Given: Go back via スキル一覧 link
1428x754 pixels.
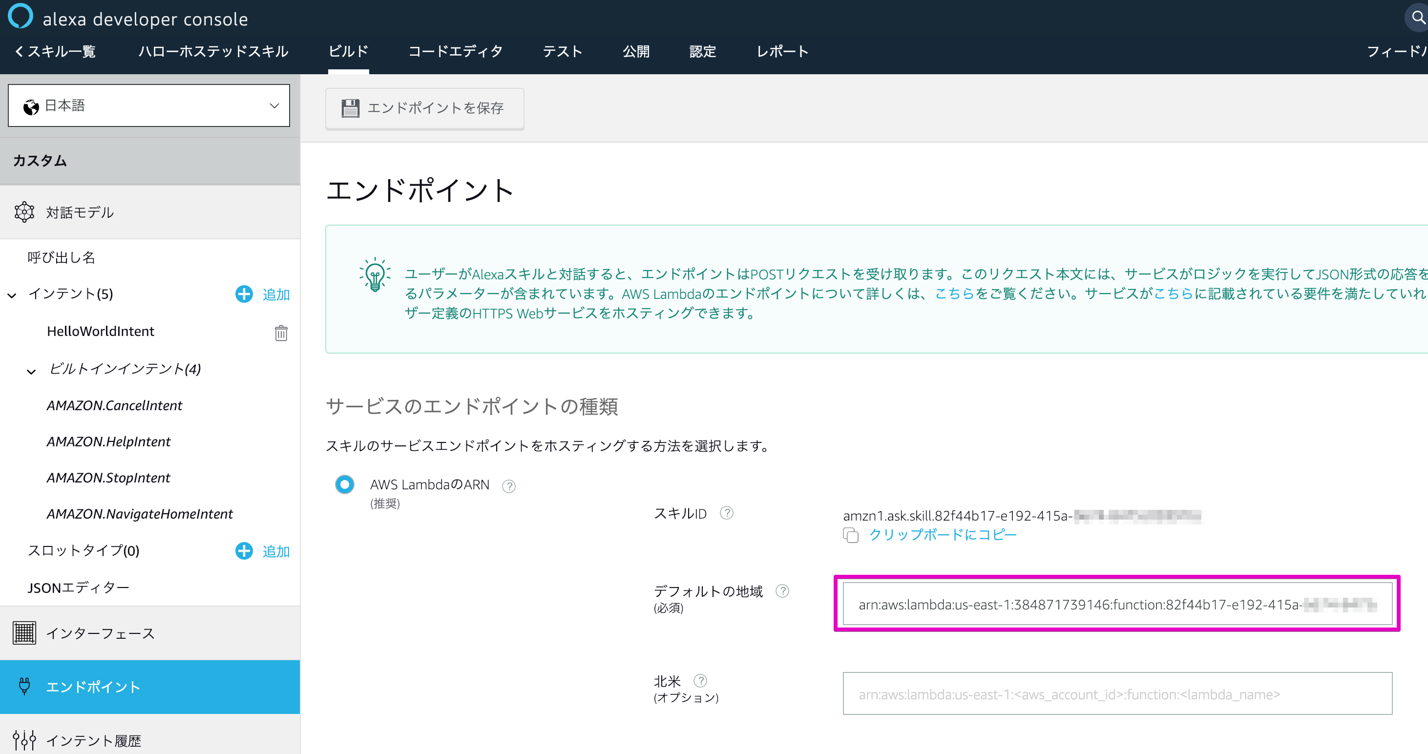Looking at the screenshot, I should pos(56,52).
